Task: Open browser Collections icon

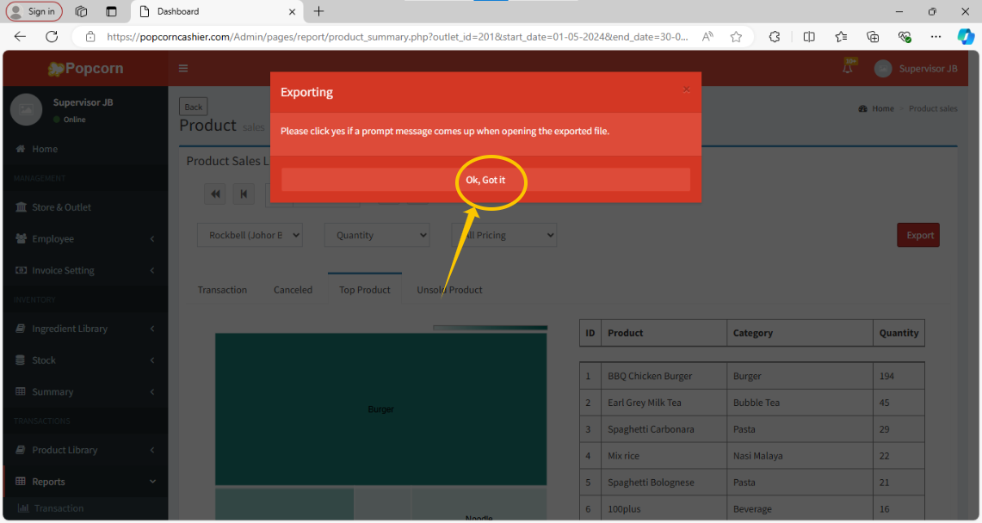Action: (x=873, y=37)
